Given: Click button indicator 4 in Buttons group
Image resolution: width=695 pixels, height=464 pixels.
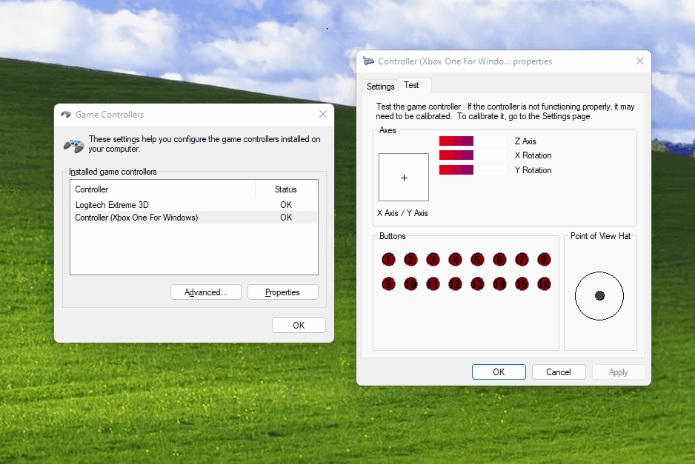Looking at the screenshot, I should tap(455, 260).
